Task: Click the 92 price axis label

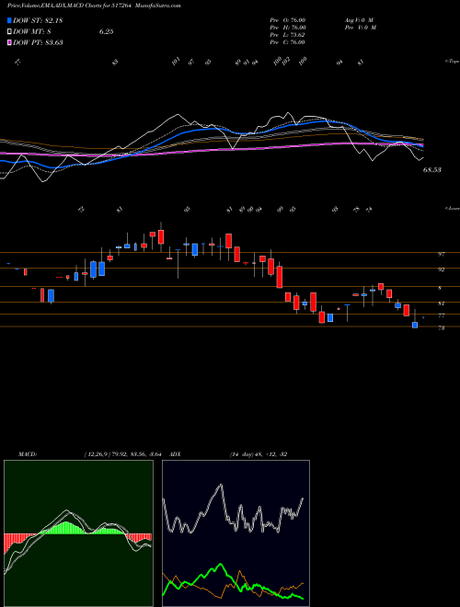Action: point(441,269)
